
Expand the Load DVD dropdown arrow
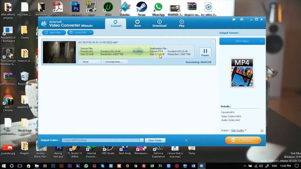click(x=91, y=32)
